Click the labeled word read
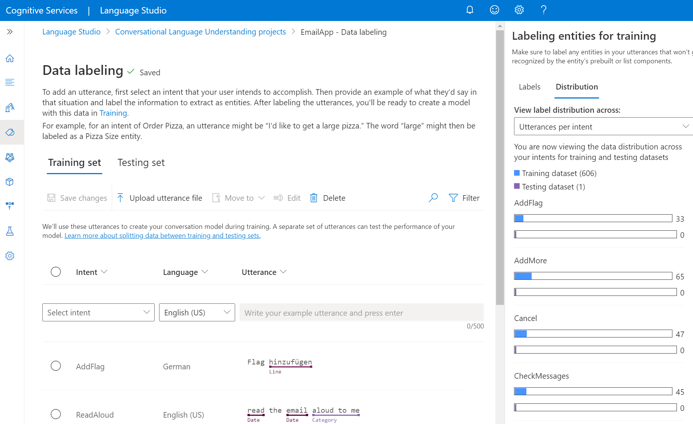 point(256,410)
